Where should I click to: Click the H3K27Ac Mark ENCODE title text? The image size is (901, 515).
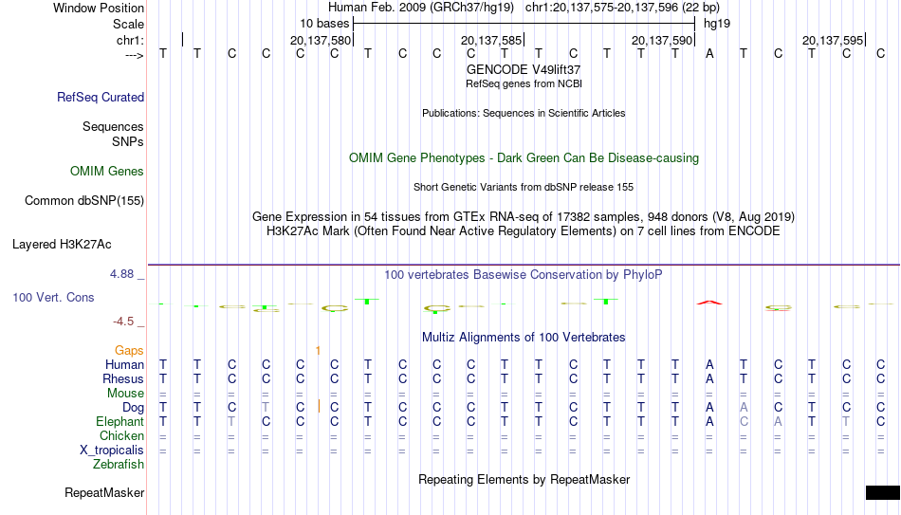pos(524,231)
